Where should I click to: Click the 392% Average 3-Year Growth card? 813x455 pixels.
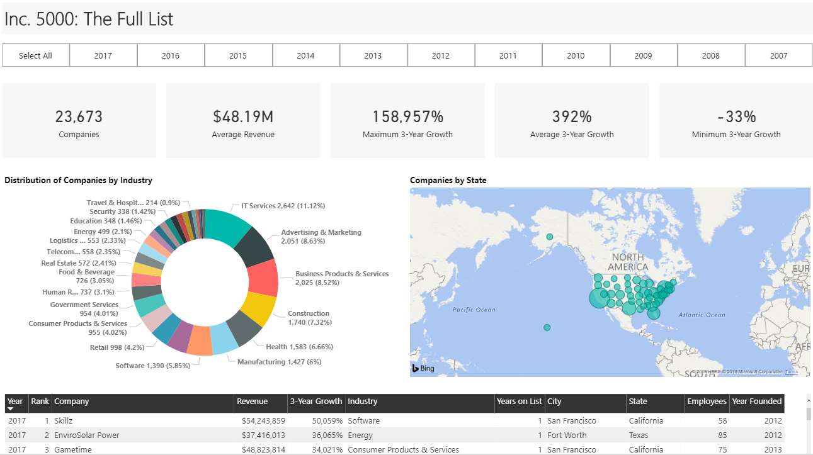tap(572, 120)
